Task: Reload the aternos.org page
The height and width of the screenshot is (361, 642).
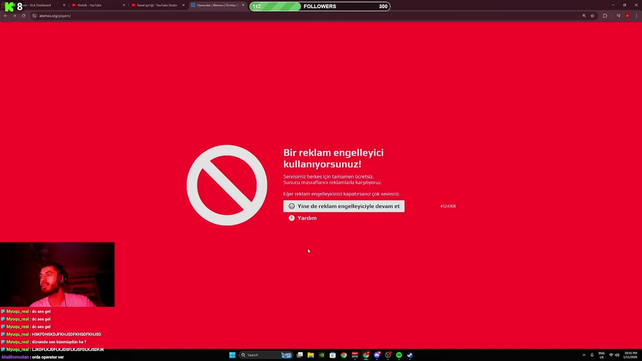Action: coord(24,16)
